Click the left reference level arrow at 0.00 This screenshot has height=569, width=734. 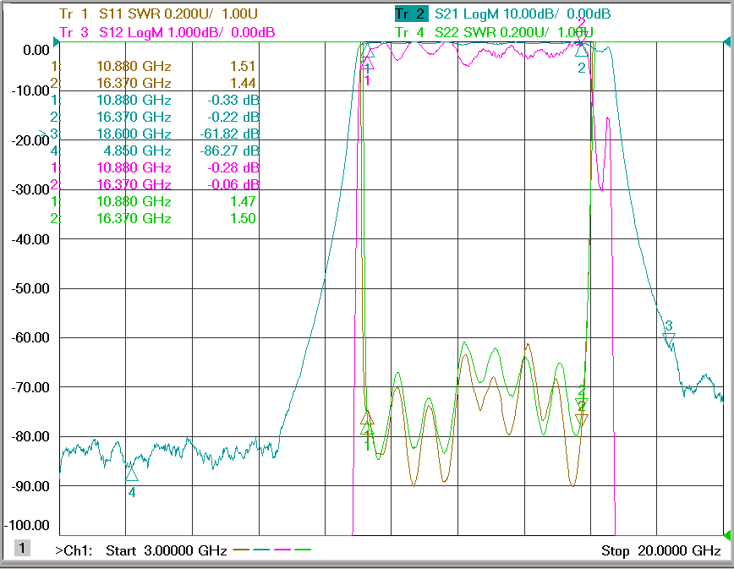pos(57,43)
